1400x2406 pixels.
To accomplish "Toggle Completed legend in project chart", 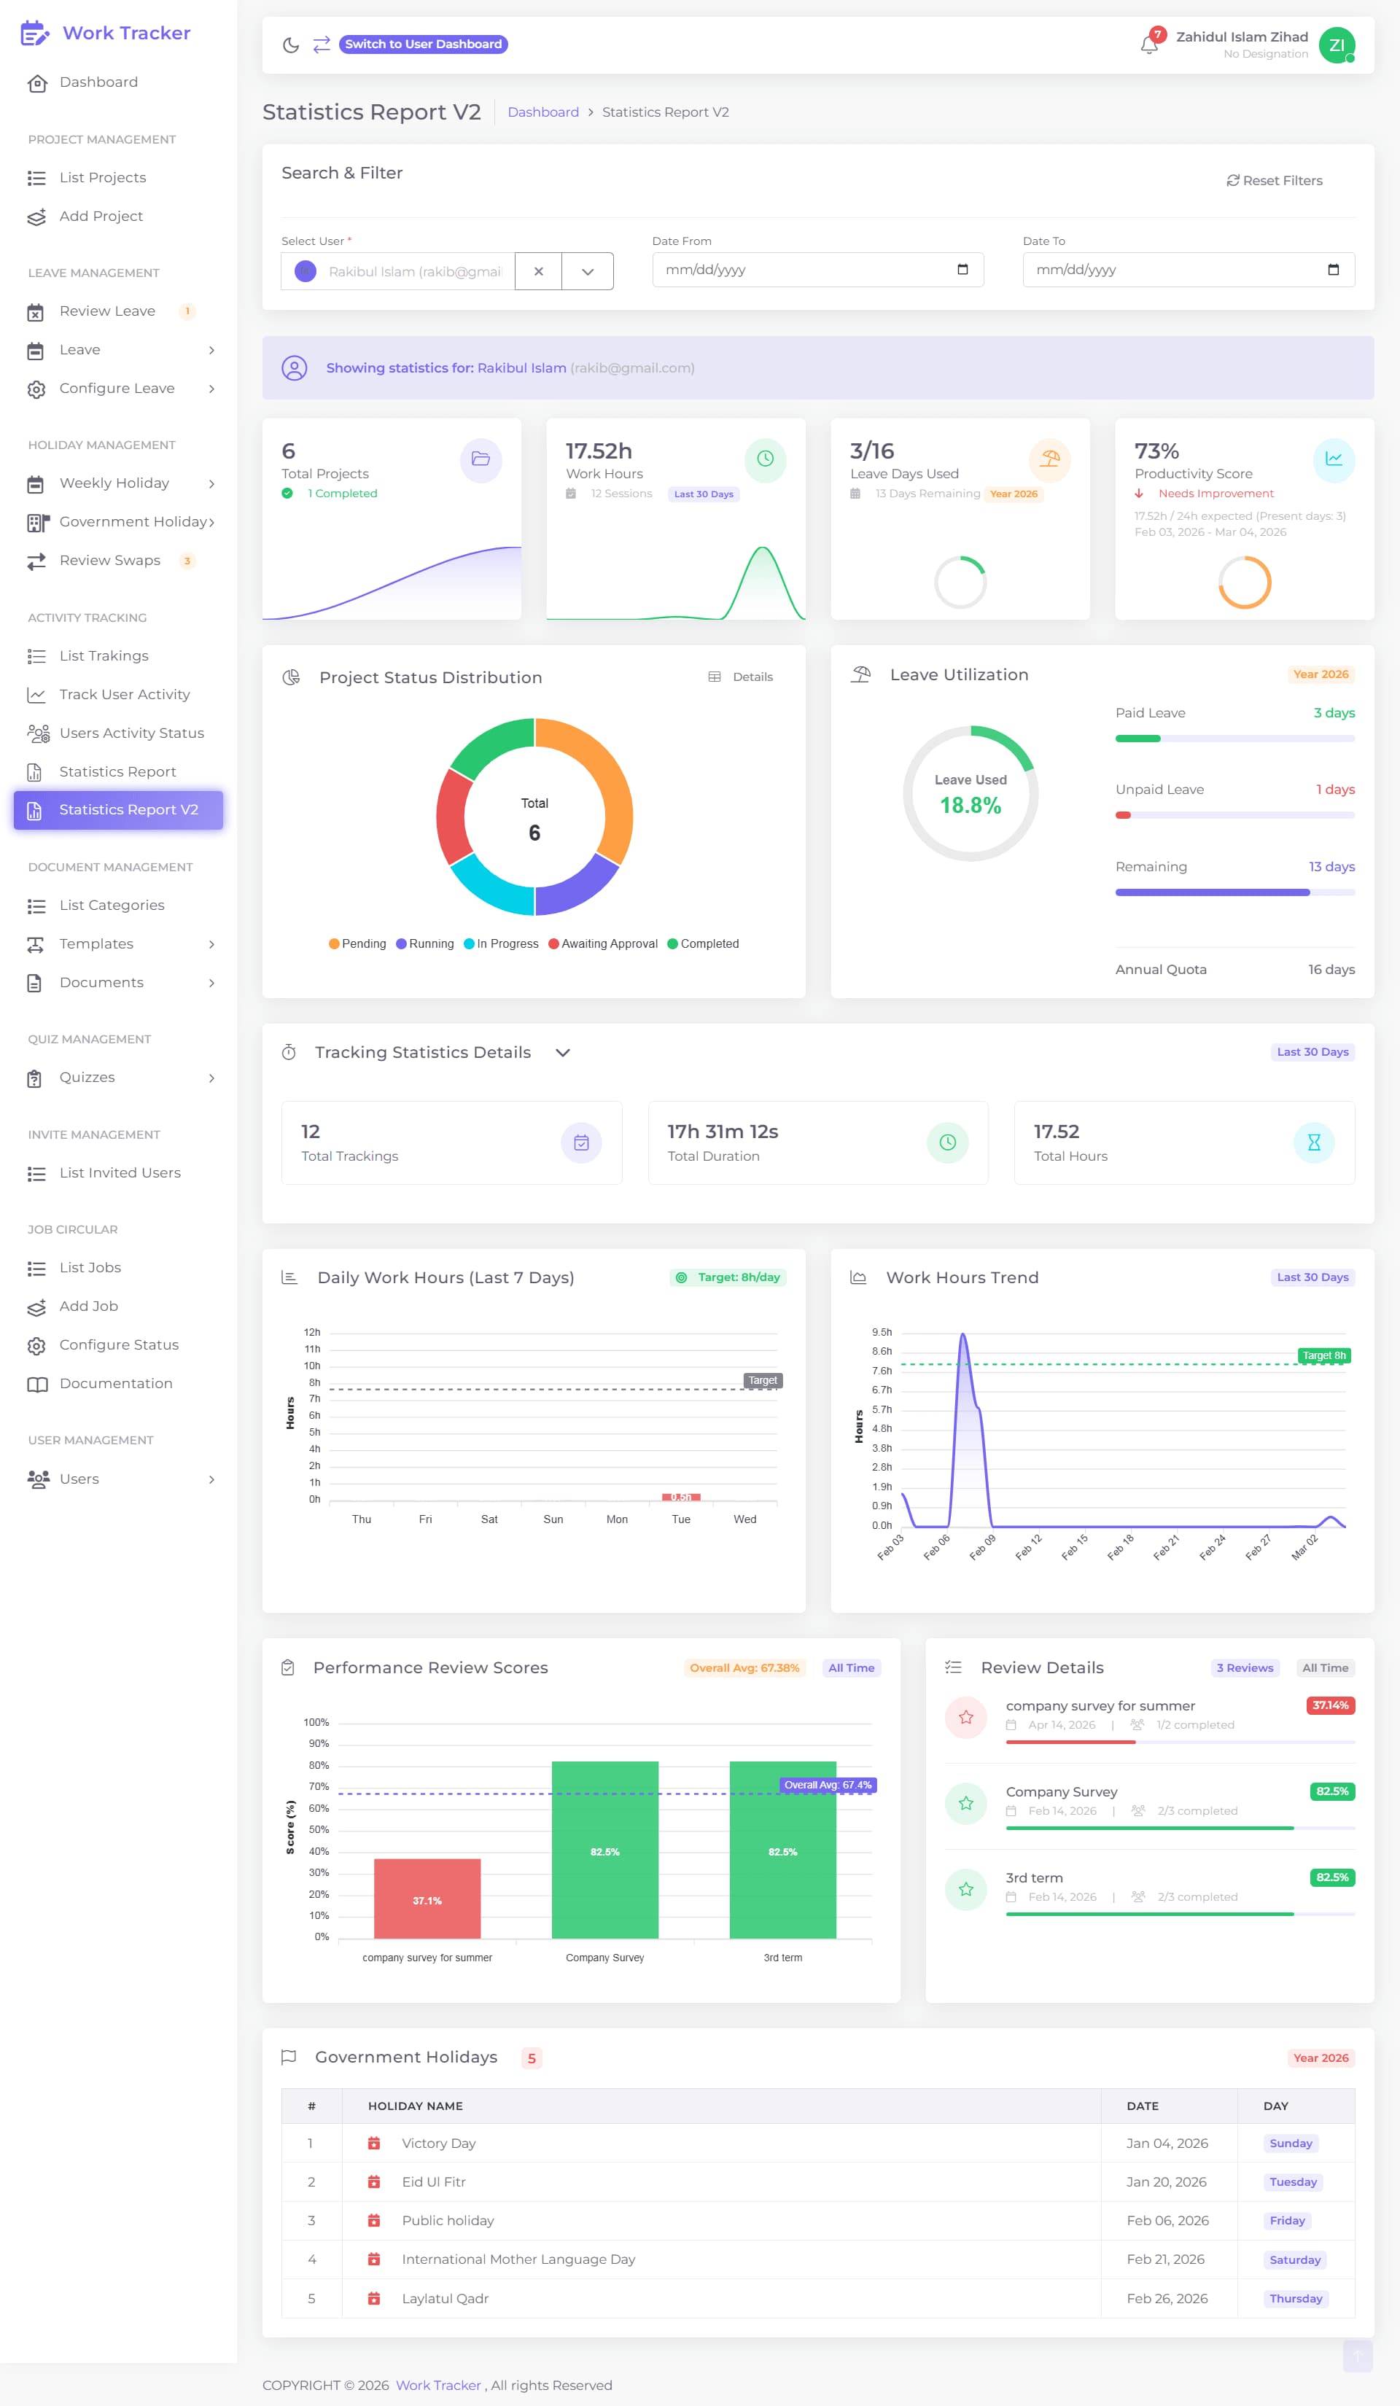I will (x=703, y=943).
